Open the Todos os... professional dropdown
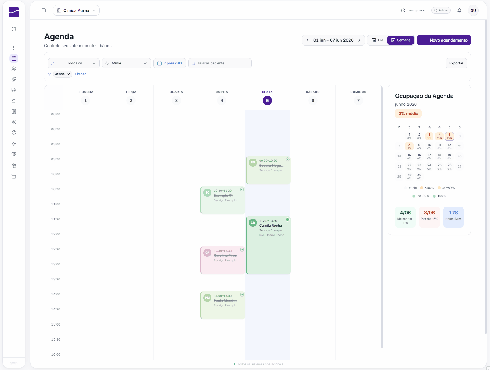Viewport: 490px width, 370px height. 74,63
